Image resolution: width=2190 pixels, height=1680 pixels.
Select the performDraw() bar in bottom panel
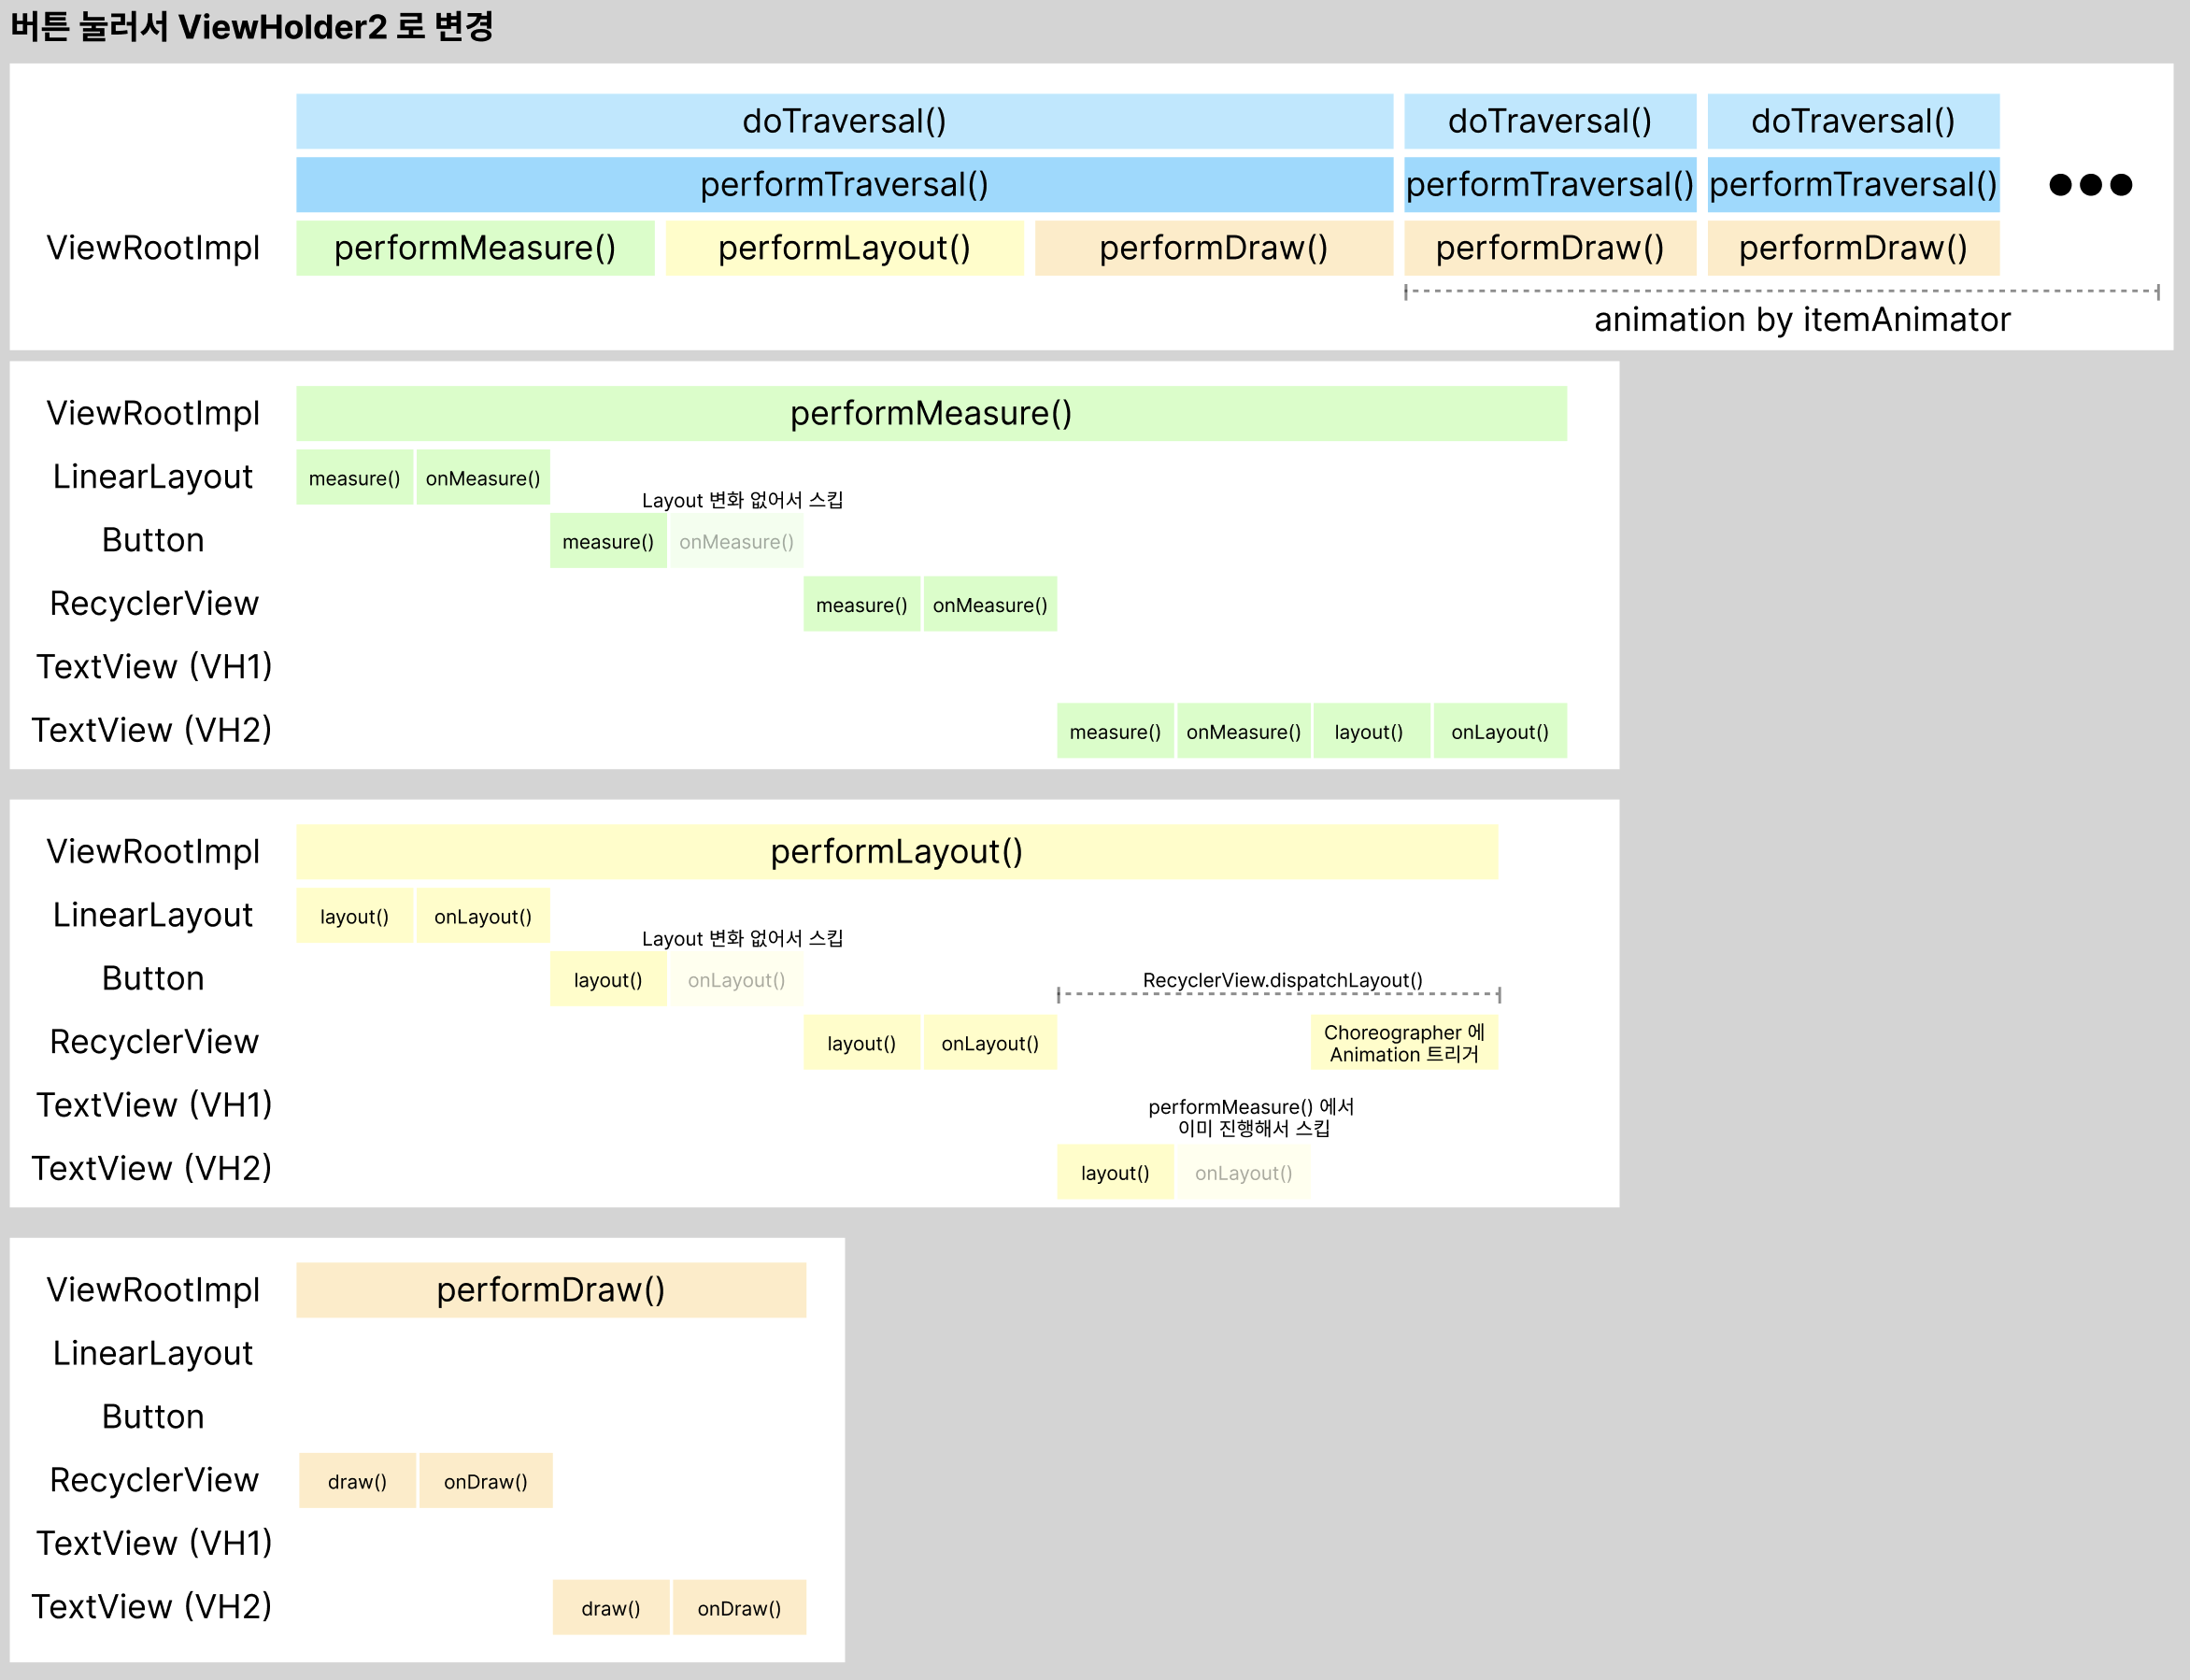click(x=551, y=1290)
